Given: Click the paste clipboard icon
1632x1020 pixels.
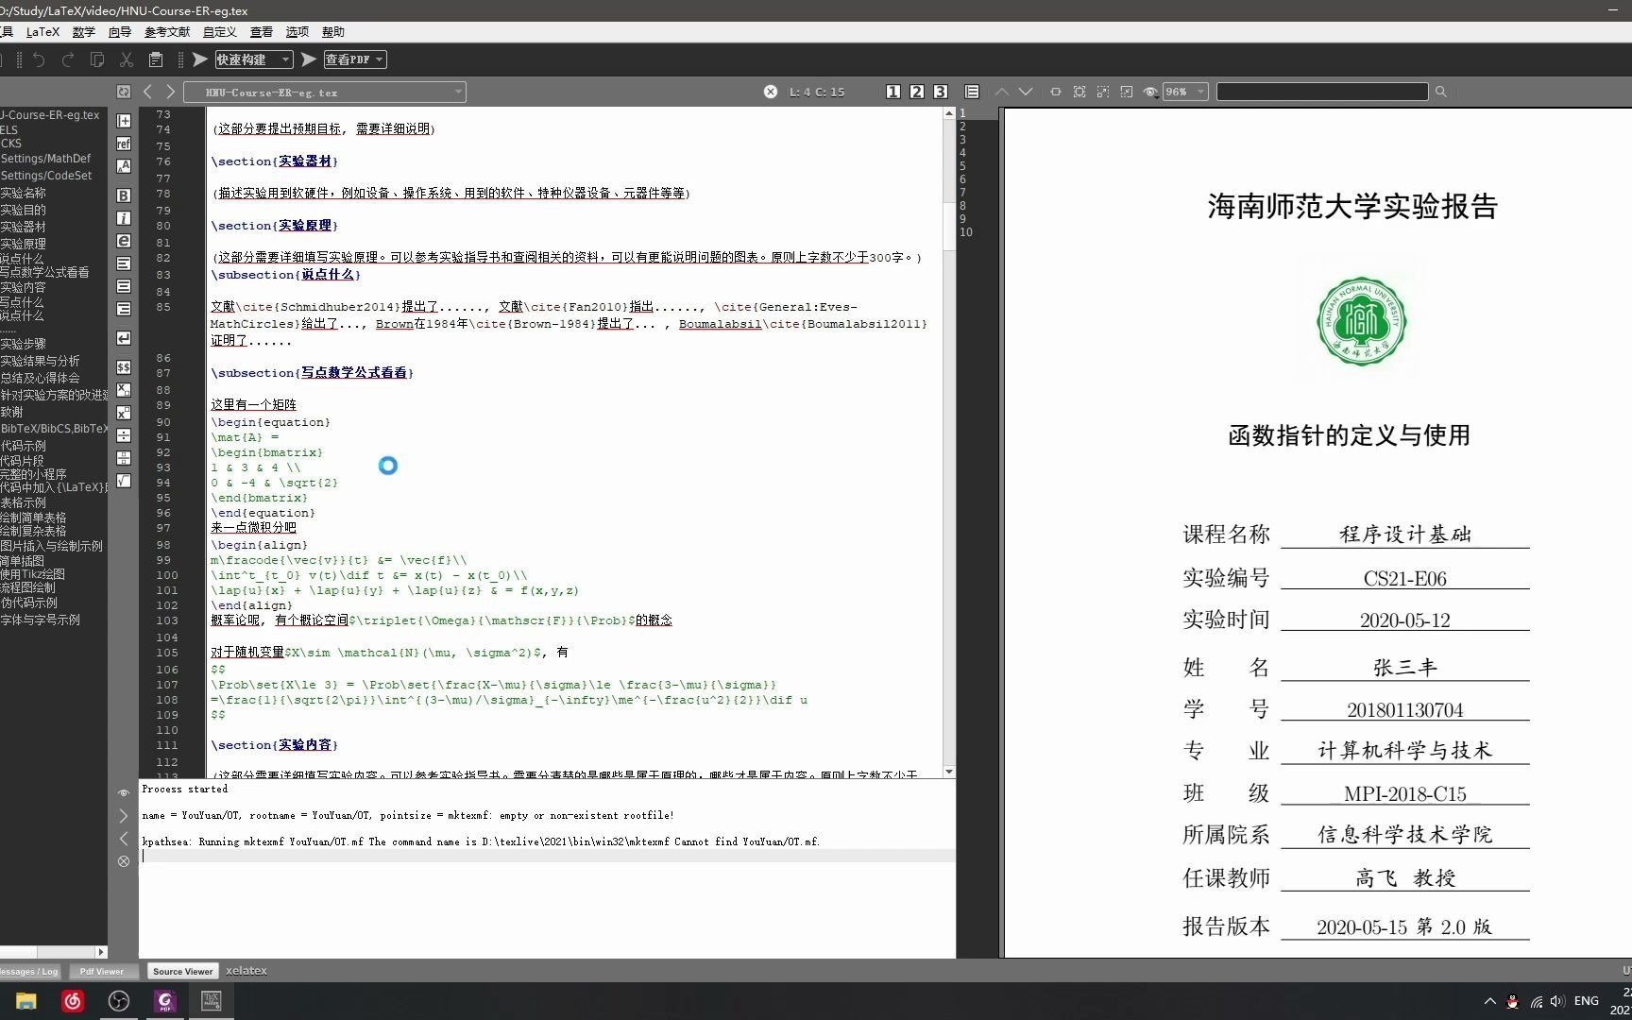Looking at the screenshot, I should (156, 59).
